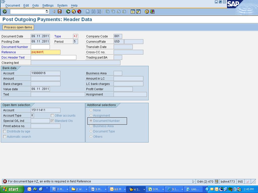
Task: Open the Document menu
Action: click(x=13, y=5)
